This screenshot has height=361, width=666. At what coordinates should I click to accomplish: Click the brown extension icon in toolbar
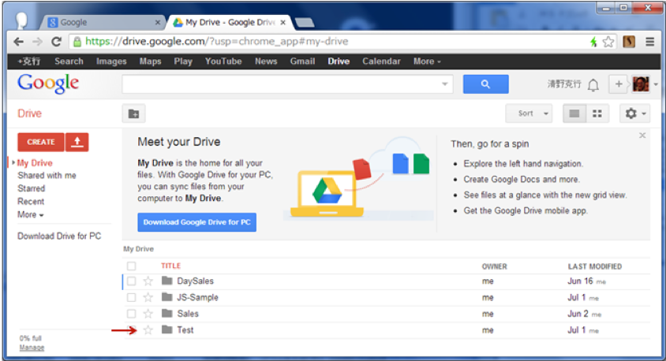pos(629,42)
